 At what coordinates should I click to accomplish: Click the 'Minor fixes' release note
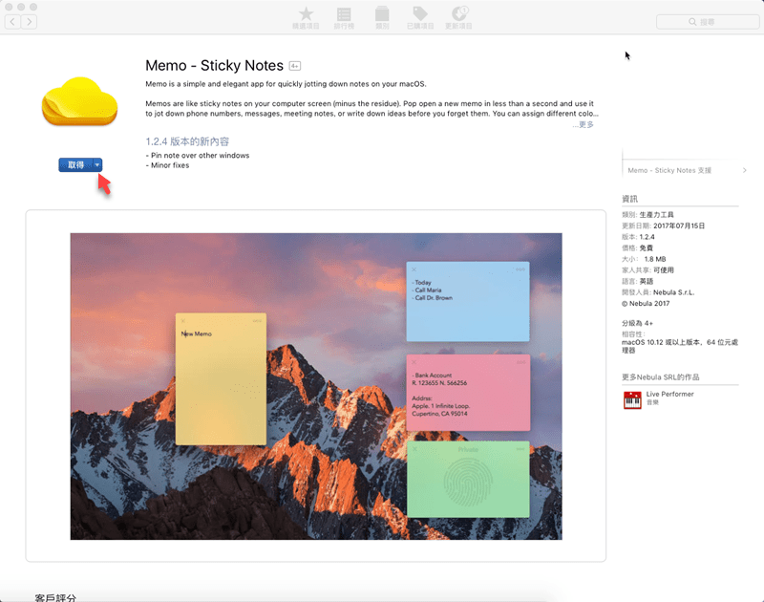170,165
